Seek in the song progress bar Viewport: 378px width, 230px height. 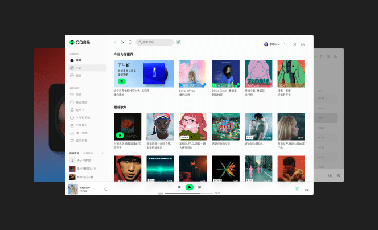(189, 194)
